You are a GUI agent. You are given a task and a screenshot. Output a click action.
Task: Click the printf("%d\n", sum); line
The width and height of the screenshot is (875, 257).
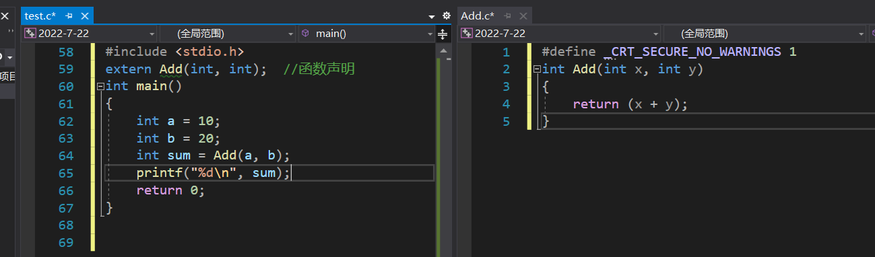coord(213,173)
